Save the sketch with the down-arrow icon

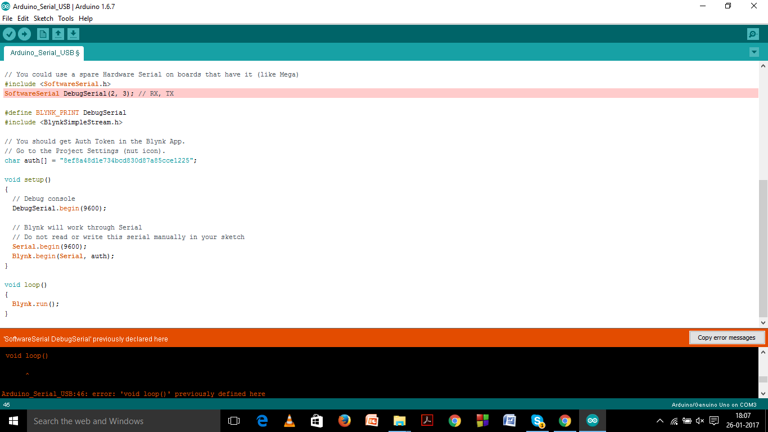pos(73,34)
